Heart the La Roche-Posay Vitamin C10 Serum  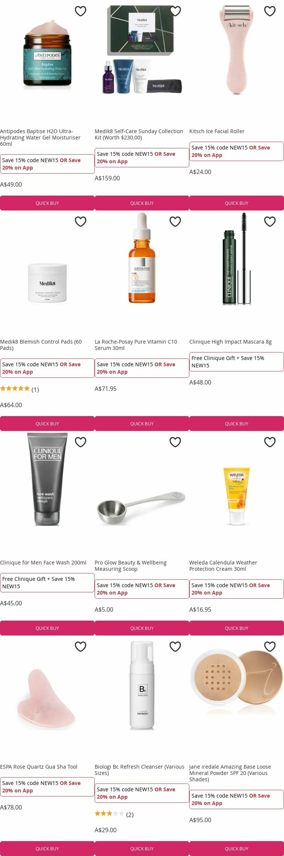point(175,221)
